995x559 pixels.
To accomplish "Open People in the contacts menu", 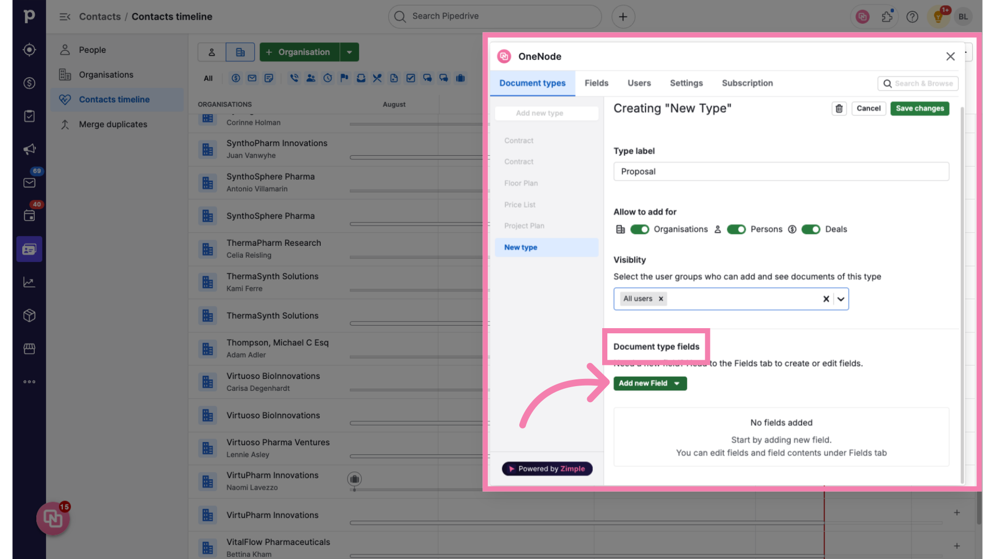I will [118, 50].
